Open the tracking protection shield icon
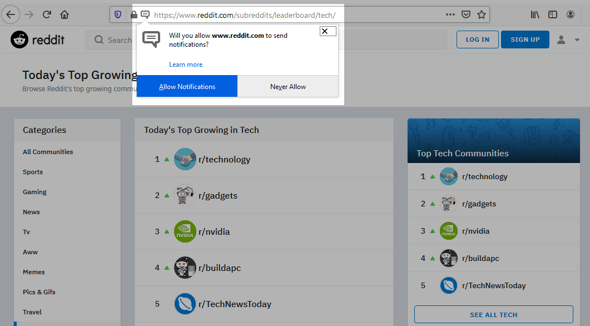This screenshot has width=590, height=326. coord(118,14)
